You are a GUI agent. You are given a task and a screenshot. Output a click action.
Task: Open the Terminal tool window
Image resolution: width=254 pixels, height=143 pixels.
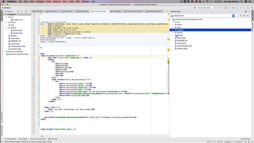[53, 139]
